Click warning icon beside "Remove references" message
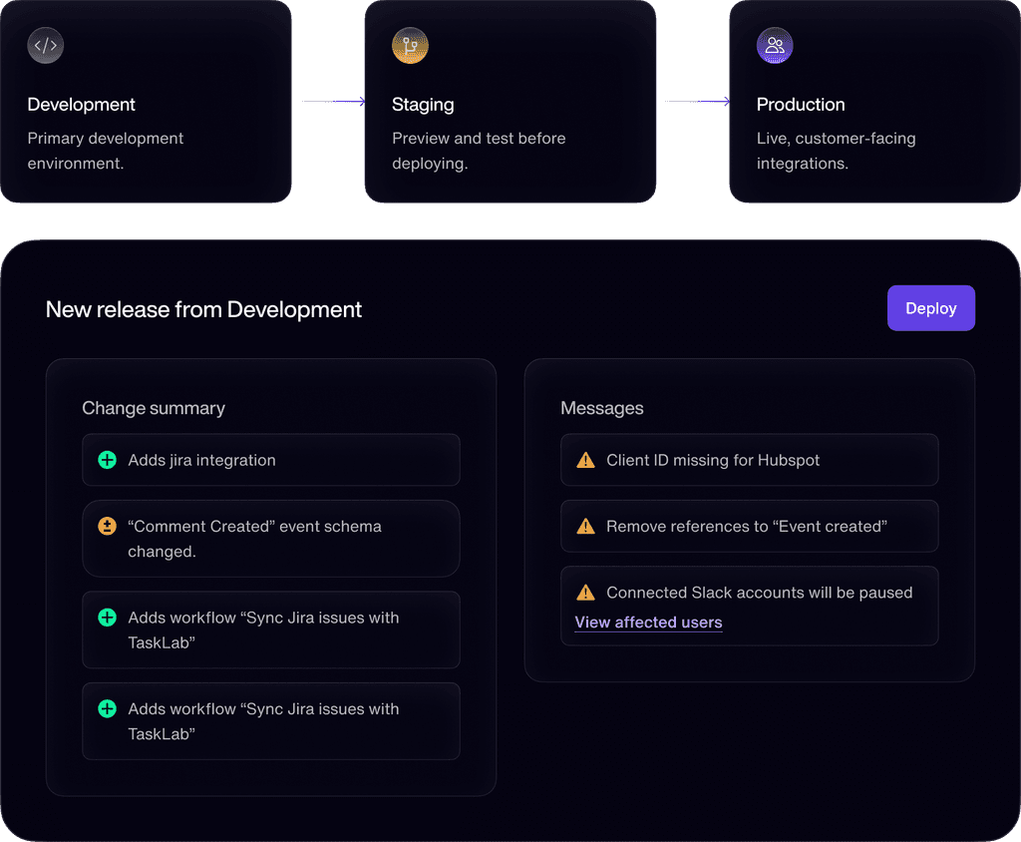The height and width of the screenshot is (842, 1021). point(585,526)
